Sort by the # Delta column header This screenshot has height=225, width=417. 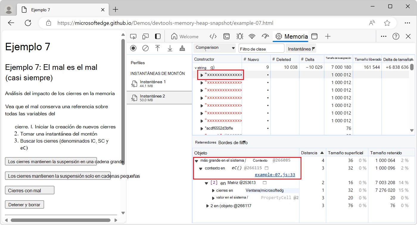point(311,59)
